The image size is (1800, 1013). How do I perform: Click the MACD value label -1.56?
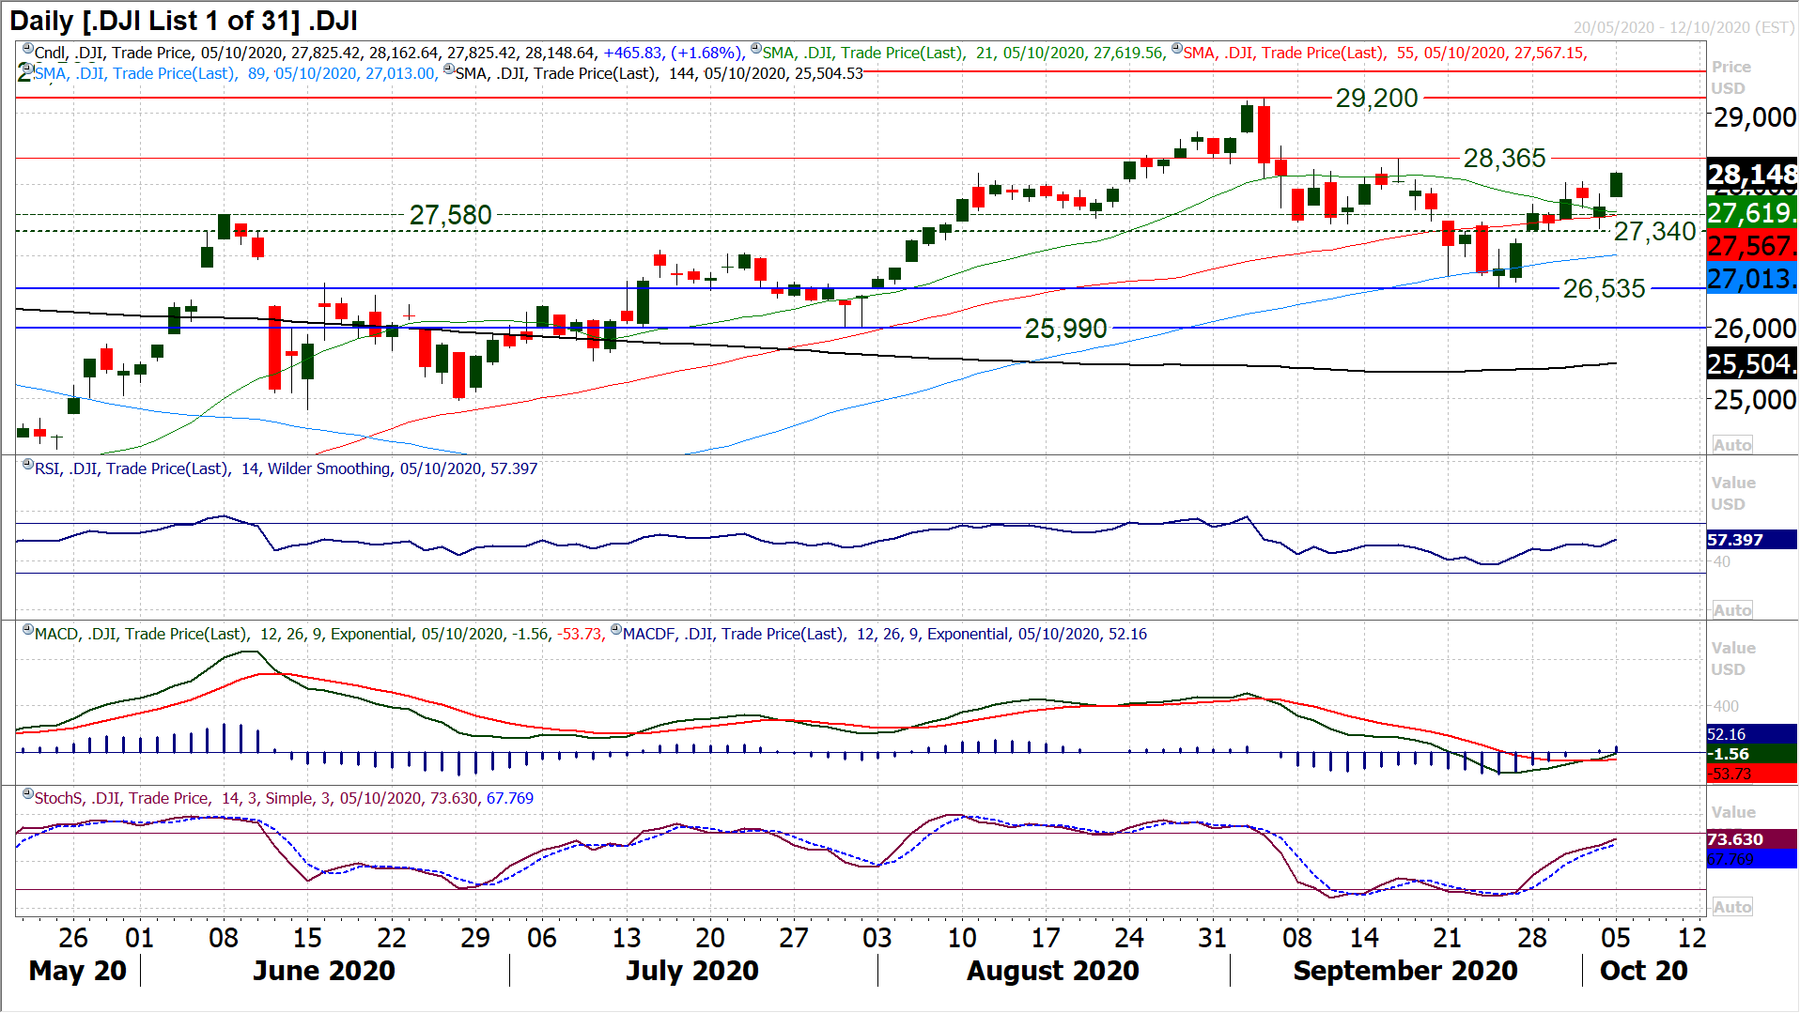coord(1751,754)
